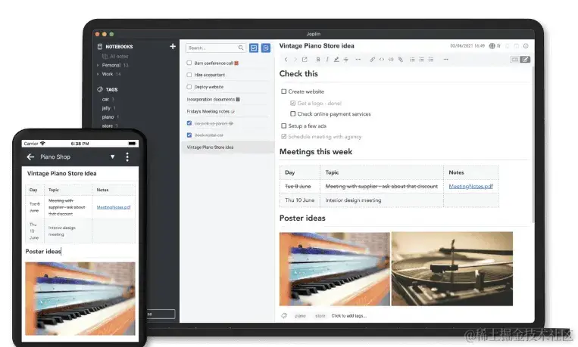Apply strikethrough formatting
The height and width of the screenshot is (347, 578).
(x=345, y=59)
